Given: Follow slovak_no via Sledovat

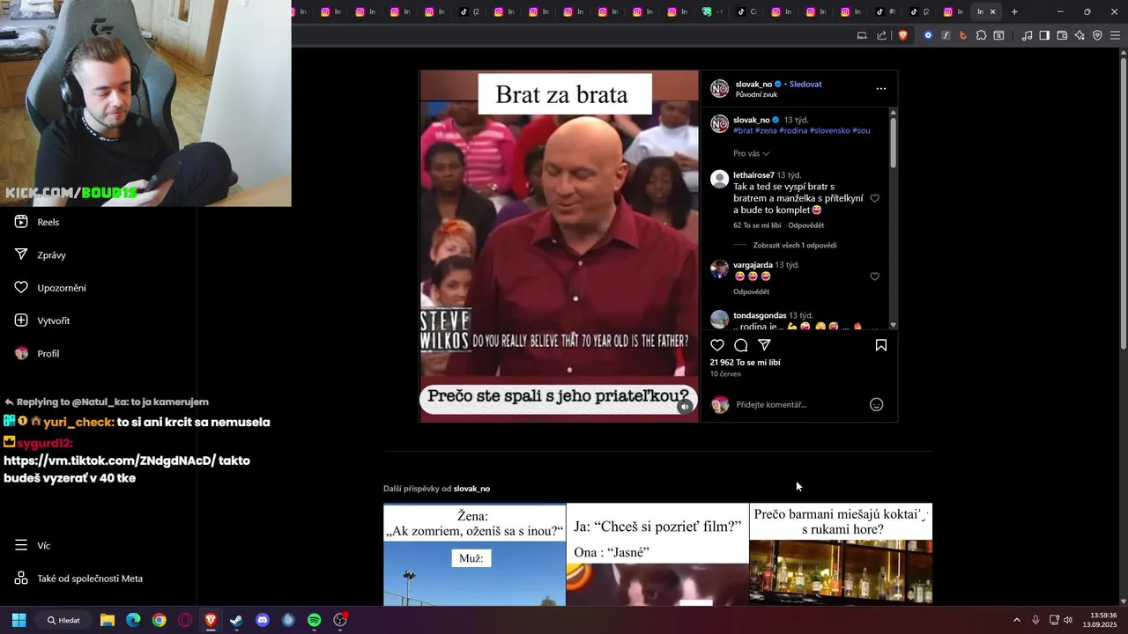Looking at the screenshot, I should pyautogui.click(x=805, y=84).
